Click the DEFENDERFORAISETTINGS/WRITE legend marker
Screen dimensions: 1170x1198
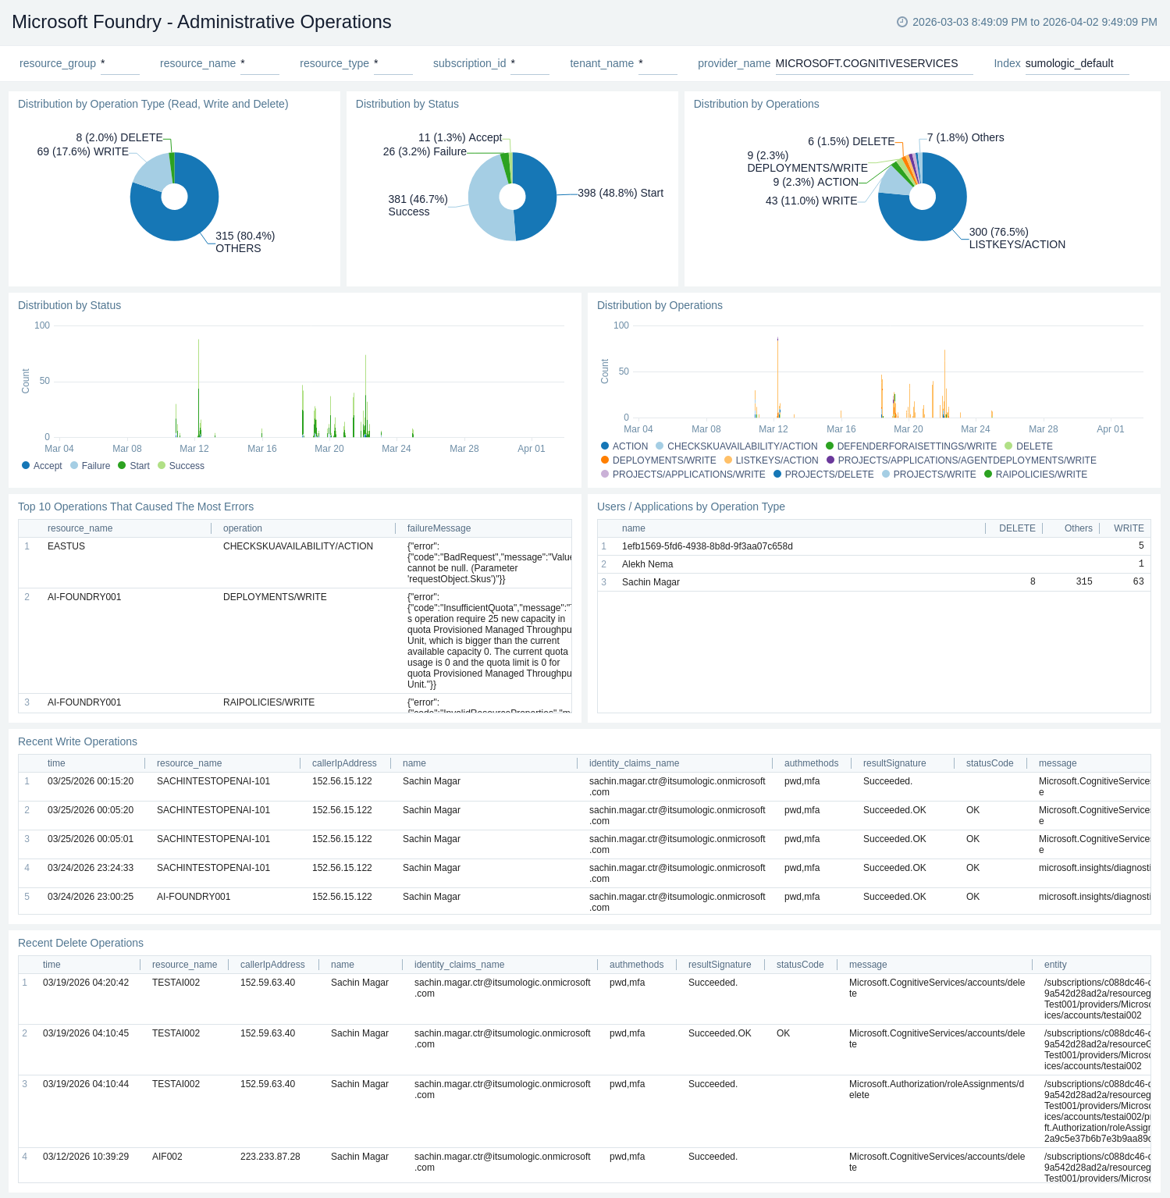pos(830,446)
